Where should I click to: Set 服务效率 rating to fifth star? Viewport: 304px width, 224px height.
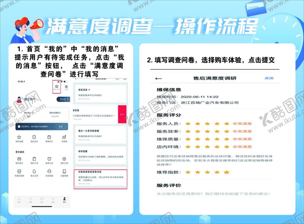pos(227,132)
